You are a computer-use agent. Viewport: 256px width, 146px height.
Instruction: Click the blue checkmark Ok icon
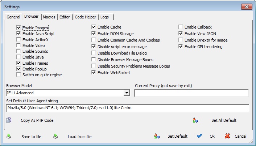click(x=199, y=136)
